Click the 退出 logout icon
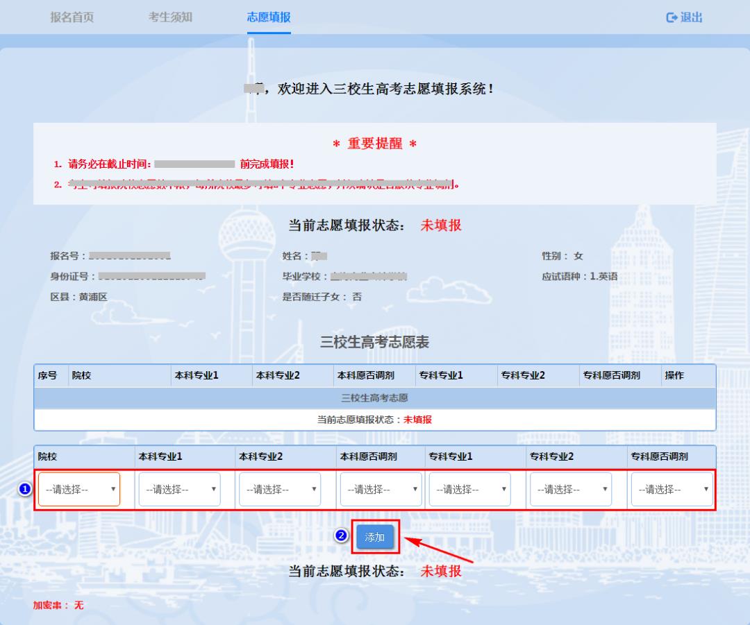 click(x=672, y=17)
